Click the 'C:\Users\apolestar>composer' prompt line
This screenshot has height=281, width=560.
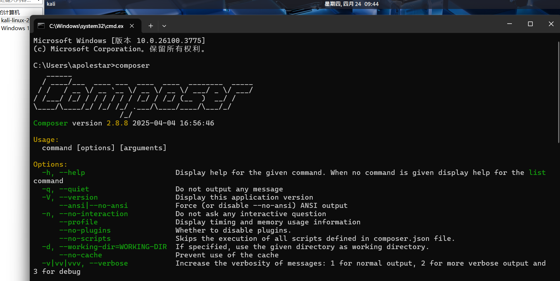[92, 66]
